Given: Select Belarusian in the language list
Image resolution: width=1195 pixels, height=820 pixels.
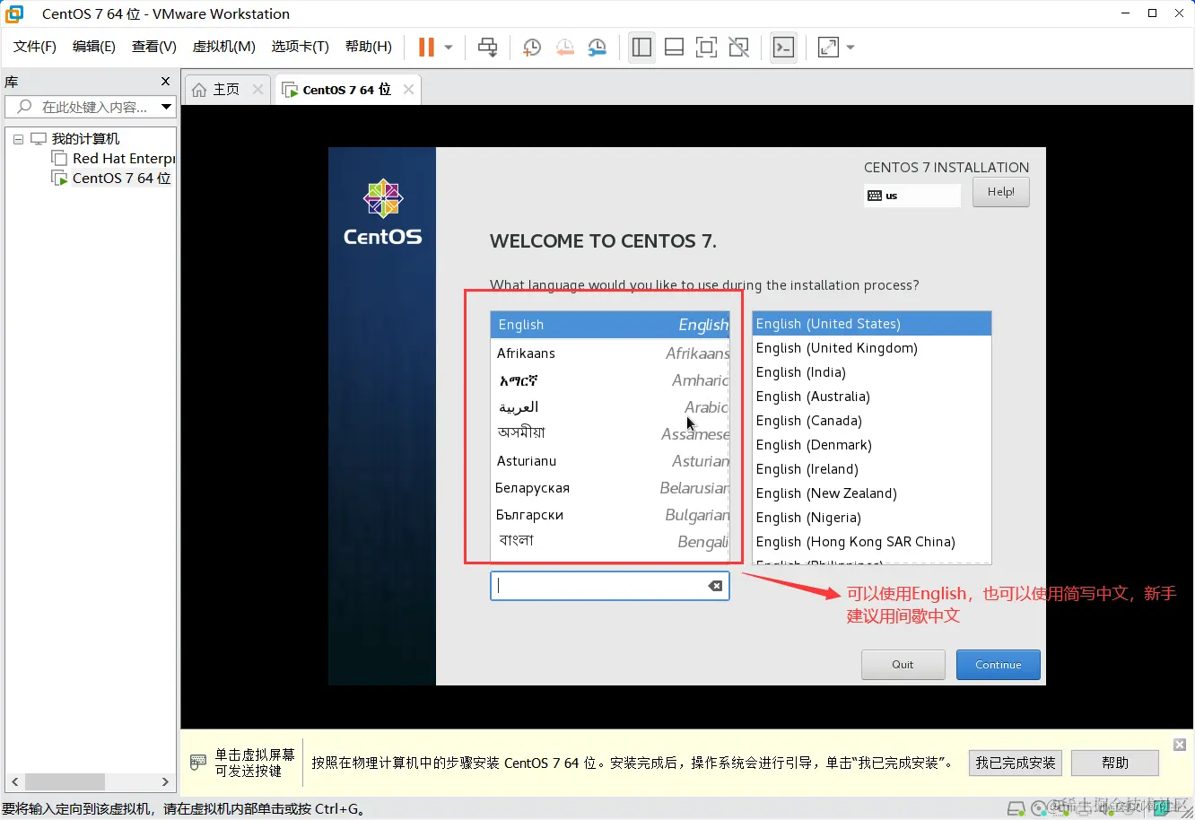Looking at the screenshot, I should (610, 488).
